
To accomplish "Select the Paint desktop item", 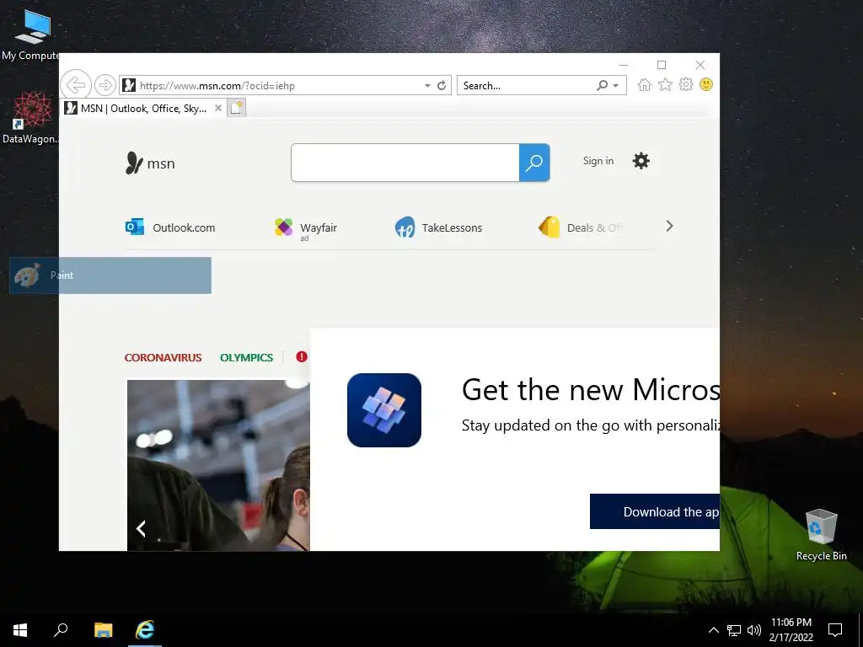I will click(110, 275).
